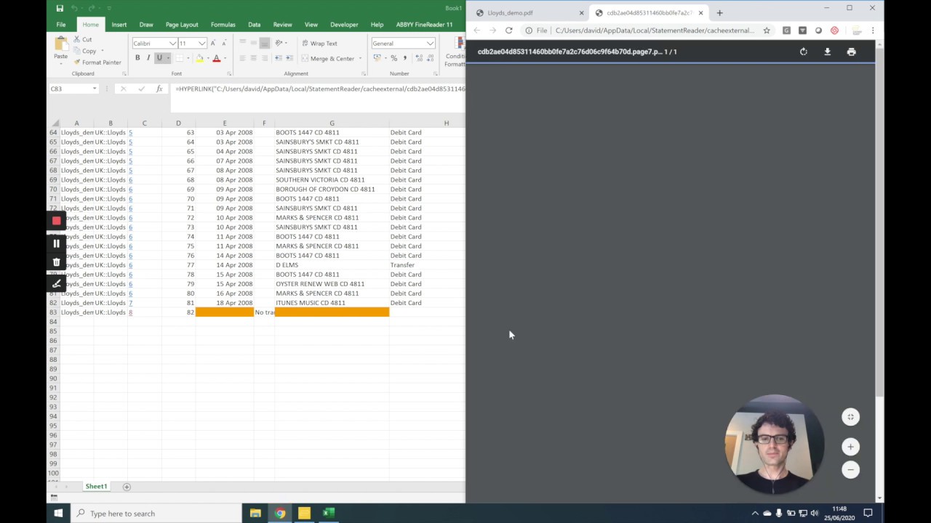Download the PDF file
This screenshot has width=931, height=523.
827,52
